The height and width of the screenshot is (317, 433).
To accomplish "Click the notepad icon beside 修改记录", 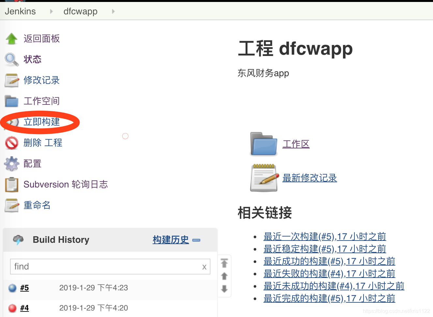I will click(12, 80).
